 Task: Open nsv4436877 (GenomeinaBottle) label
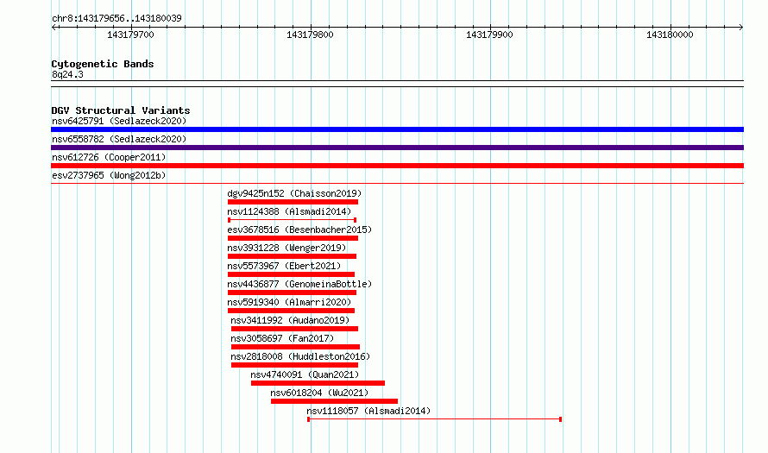click(x=299, y=284)
